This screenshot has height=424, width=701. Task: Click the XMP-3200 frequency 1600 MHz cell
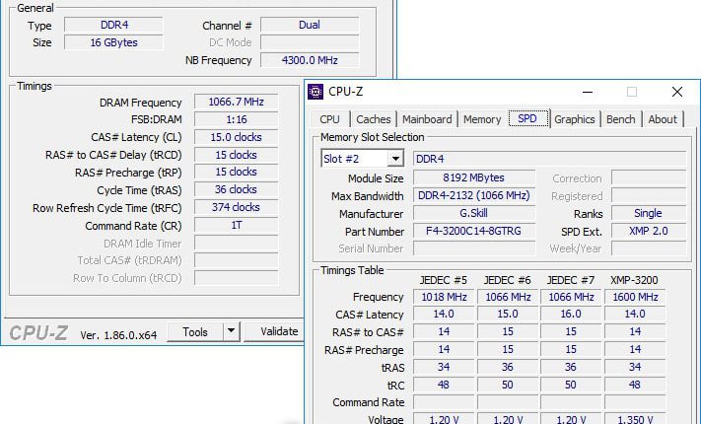click(x=635, y=297)
